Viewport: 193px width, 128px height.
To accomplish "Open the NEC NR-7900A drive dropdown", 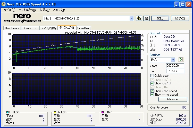I will 131,18.
